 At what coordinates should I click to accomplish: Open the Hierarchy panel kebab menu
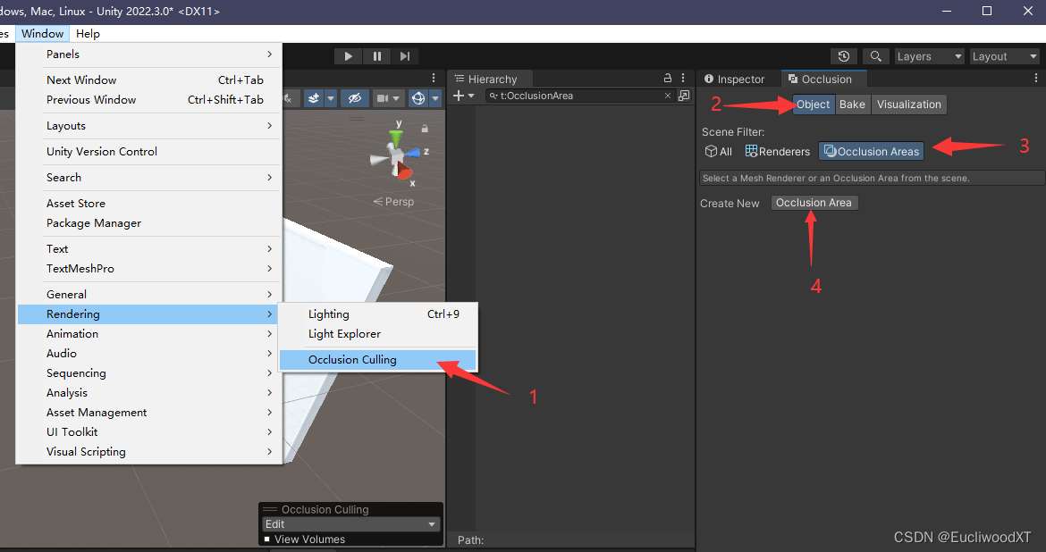tap(683, 78)
